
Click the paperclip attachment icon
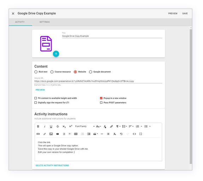click(x=45, y=134)
